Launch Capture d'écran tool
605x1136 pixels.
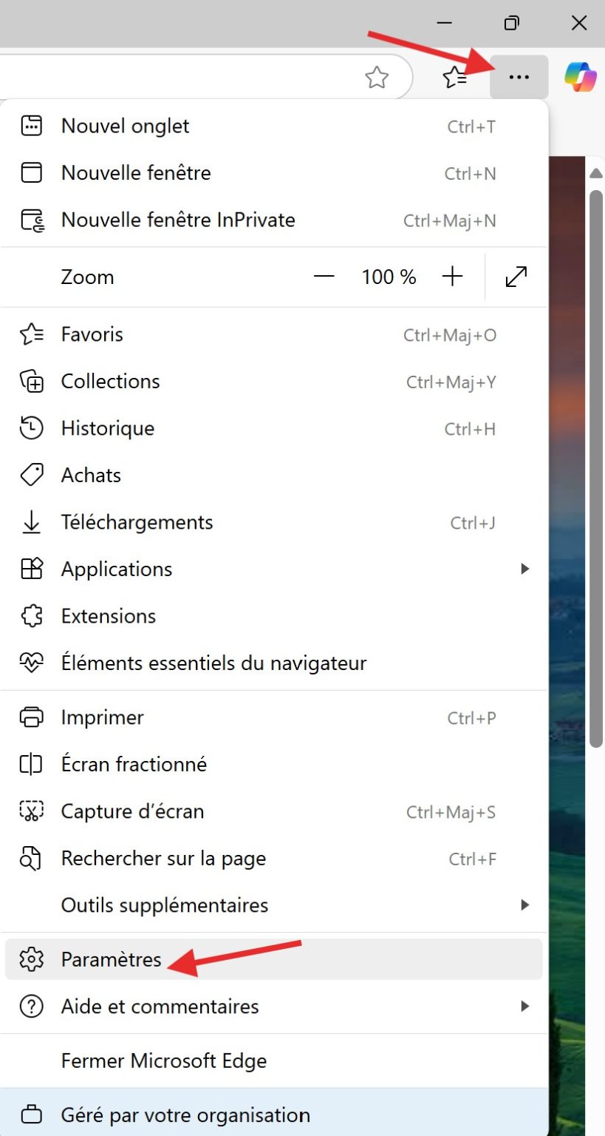pos(132,811)
